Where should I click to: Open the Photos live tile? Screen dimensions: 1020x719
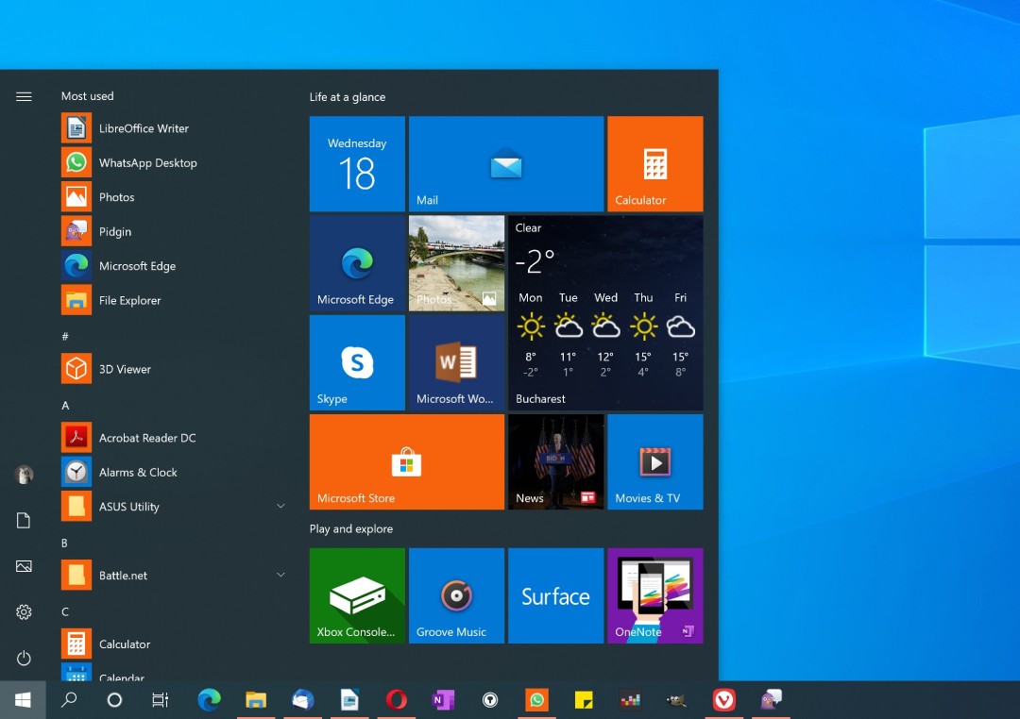click(457, 263)
